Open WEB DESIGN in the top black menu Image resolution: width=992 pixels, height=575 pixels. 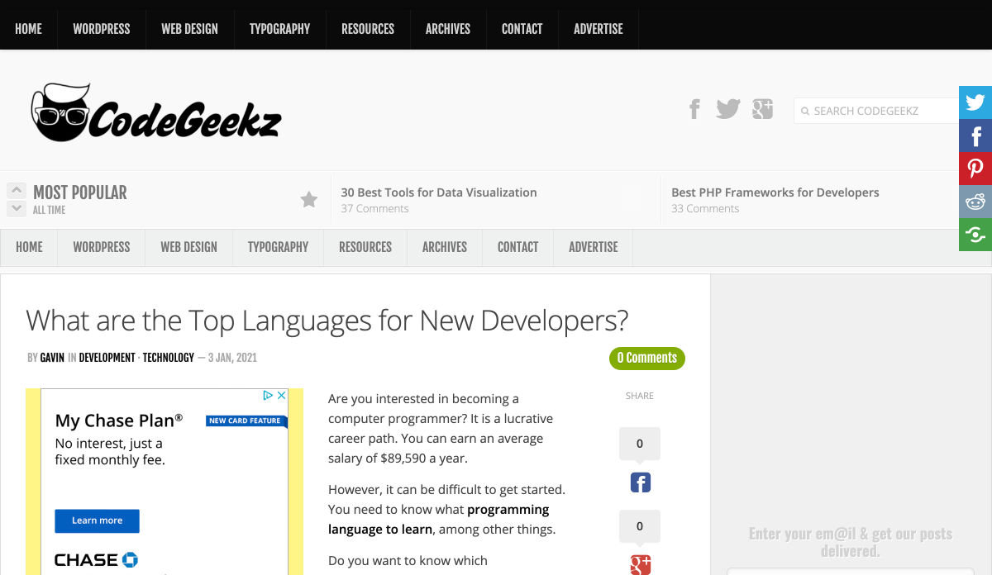click(x=189, y=28)
